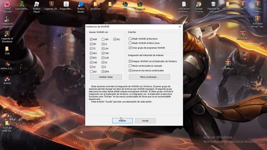Select the Crak (1) archive icon
This screenshot has height=150, width=267.
[x=243, y=6]
